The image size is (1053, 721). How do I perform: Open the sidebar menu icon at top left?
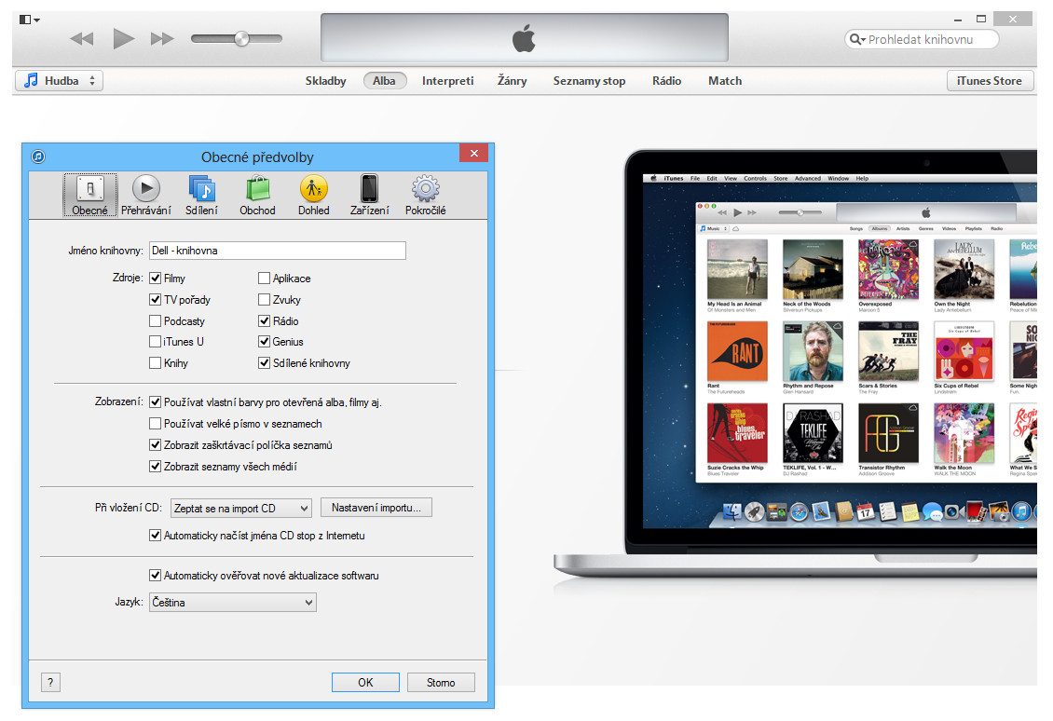point(29,20)
